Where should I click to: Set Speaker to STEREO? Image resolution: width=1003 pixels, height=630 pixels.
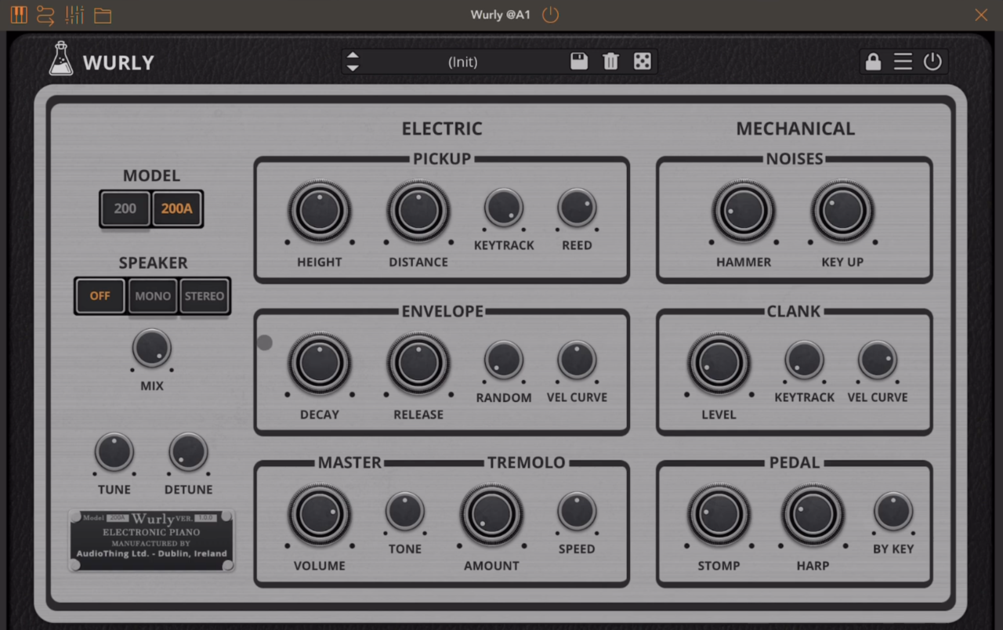pyautogui.click(x=205, y=296)
